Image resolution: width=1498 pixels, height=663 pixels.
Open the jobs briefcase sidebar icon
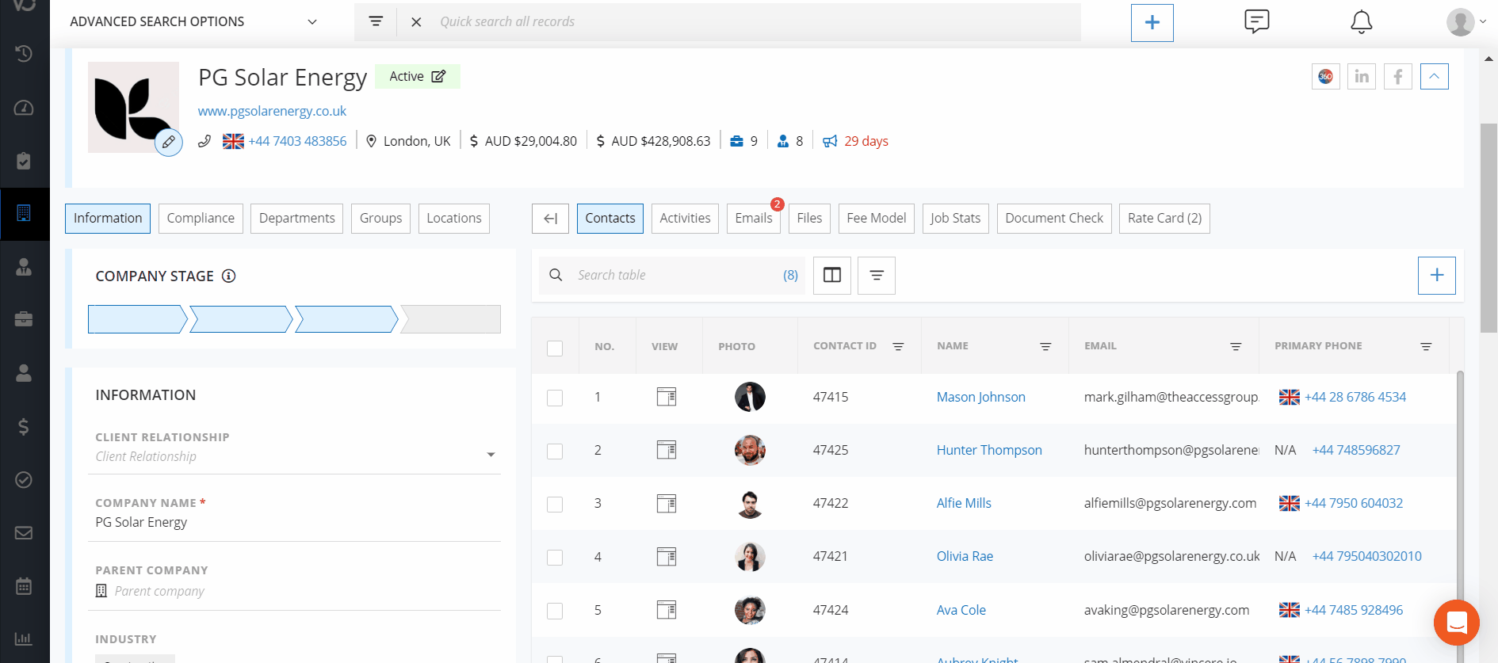click(24, 319)
